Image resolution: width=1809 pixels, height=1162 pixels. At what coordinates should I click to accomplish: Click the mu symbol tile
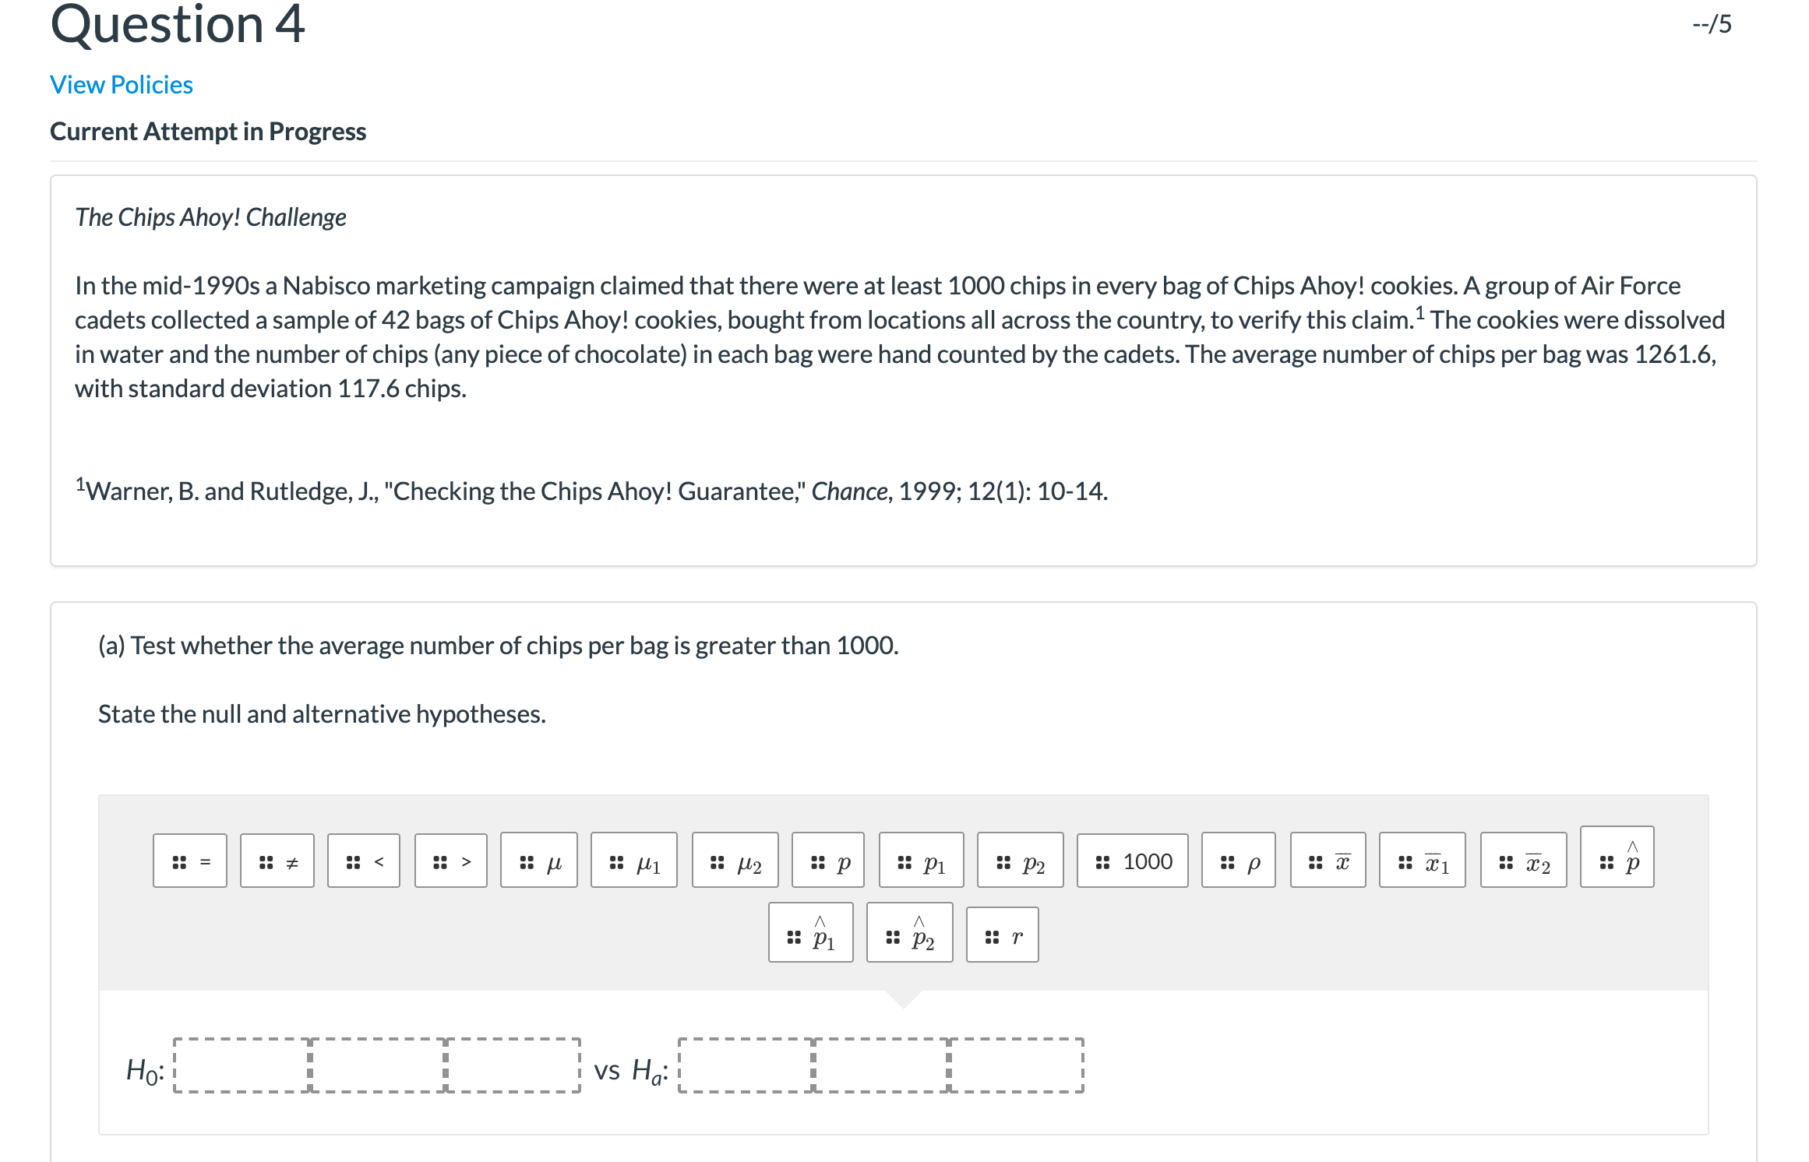pyautogui.click(x=539, y=861)
